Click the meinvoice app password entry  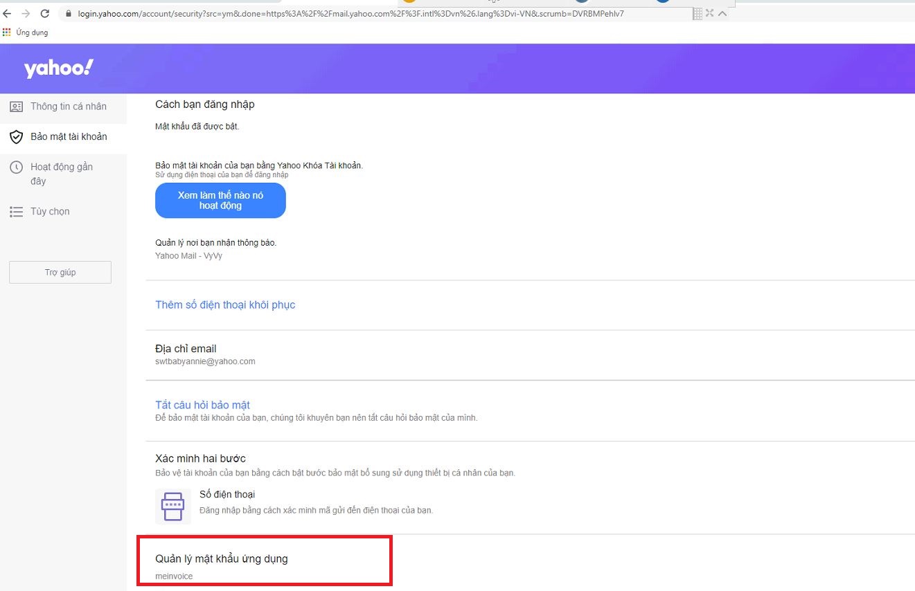[174, 576]
